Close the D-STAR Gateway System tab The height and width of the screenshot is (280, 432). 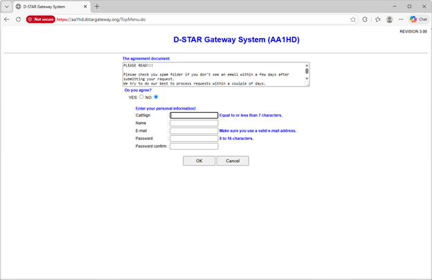coord(85,6)
